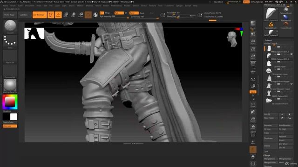
Task: Open LightBox browser
Action: [24, 15]
